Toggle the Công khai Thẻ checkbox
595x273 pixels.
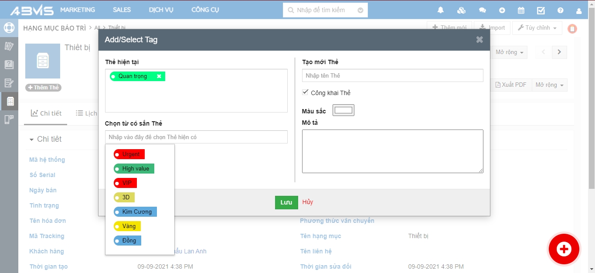pos(305,92)
